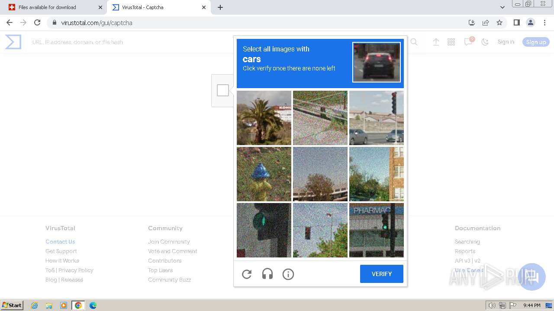554x311 pixels.
Task: Open Internet Explorer from taskbar
Action: pyautogui.click(x=35, y=305)
